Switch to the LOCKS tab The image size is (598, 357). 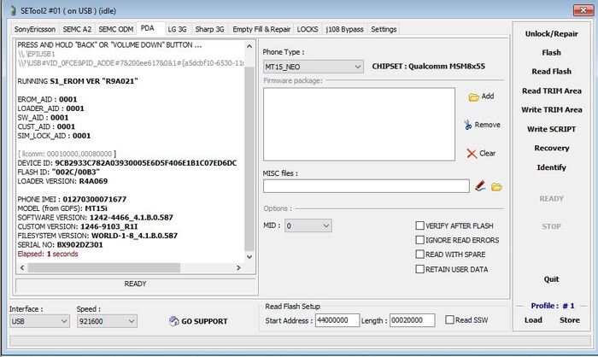coord(308,29)
